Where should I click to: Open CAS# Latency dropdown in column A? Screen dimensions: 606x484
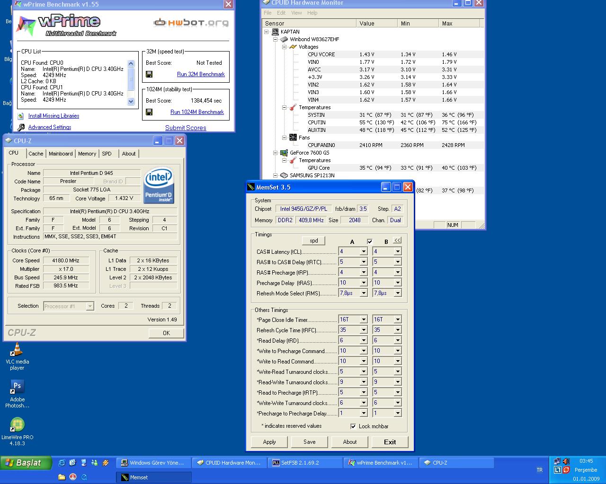coord(364,251)
